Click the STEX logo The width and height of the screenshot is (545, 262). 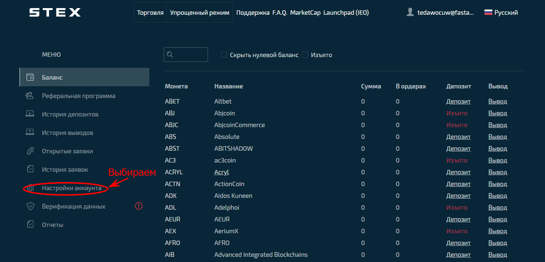pyautogui.click(x=55, y=13)
